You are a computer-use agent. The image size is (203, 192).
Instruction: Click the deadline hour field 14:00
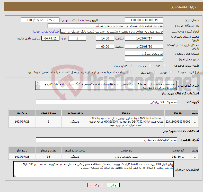coord(105,38)
